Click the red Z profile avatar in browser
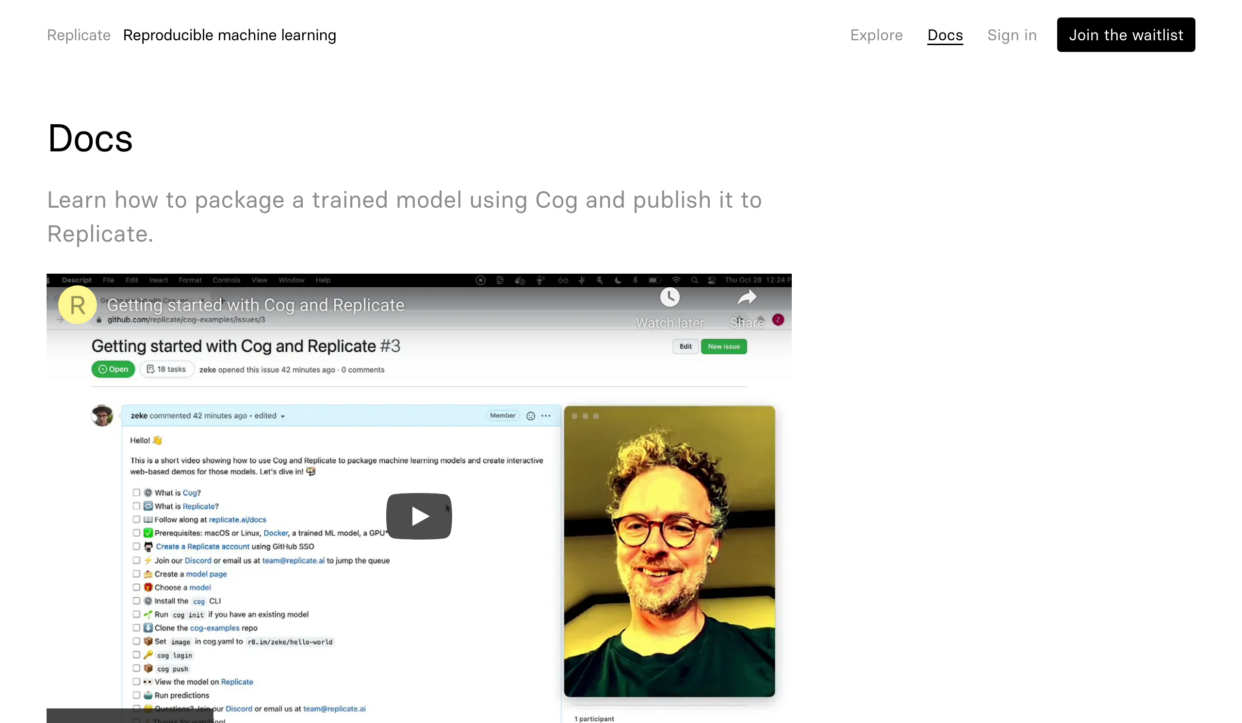This screenshot has height=723, width=1242. [x=778, y=320]
